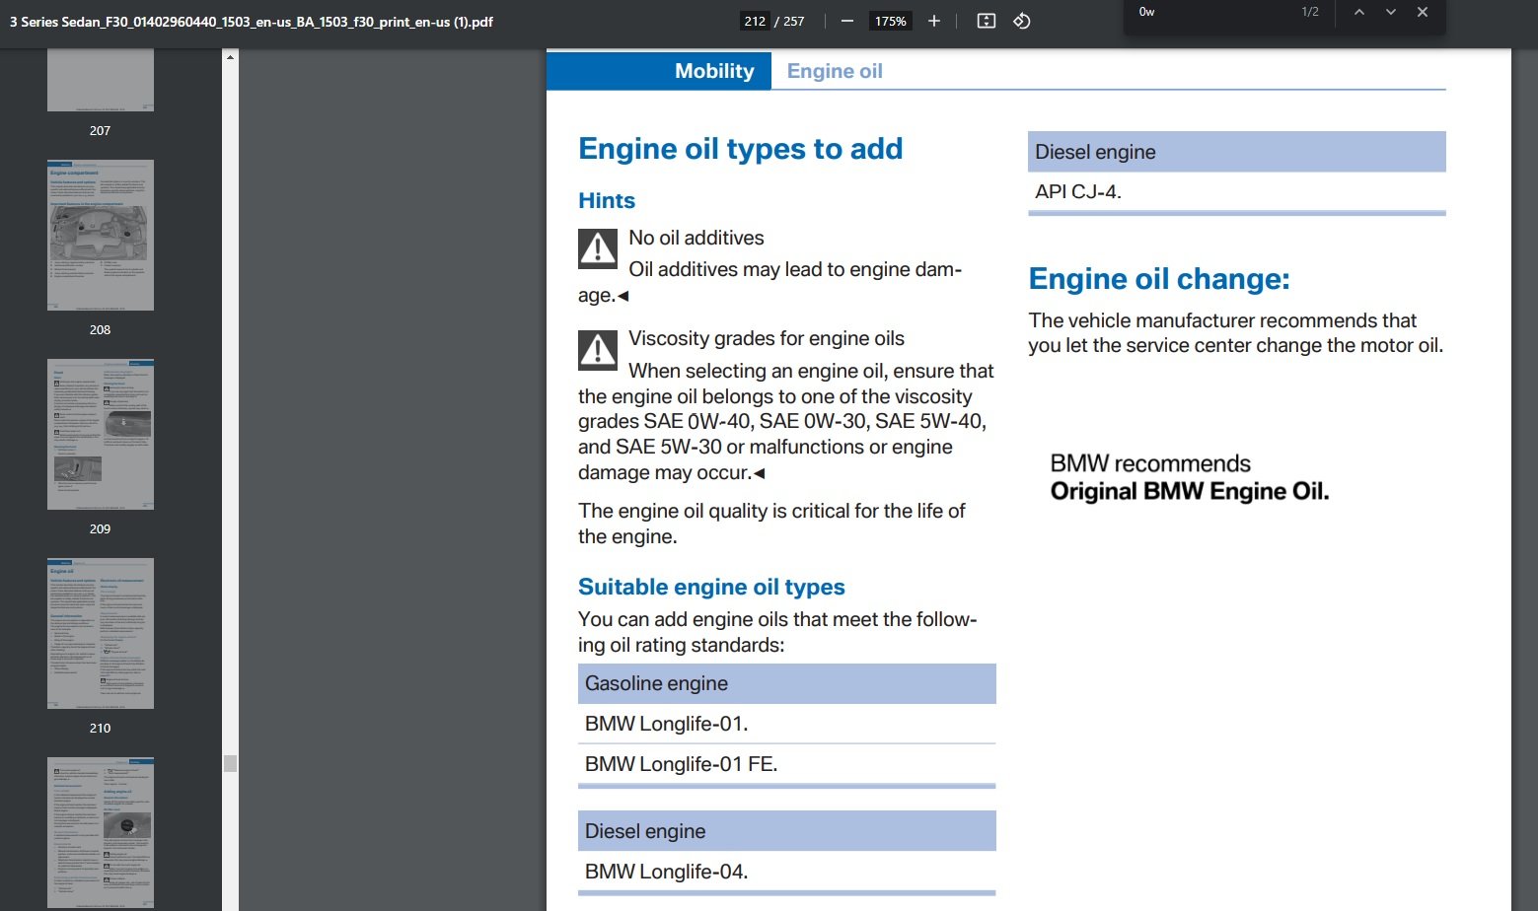This screenshot has width=1538, height=911.
Task: Click the 'BMW Longlife-04.' table row
Action: click(x=786, y=872)
